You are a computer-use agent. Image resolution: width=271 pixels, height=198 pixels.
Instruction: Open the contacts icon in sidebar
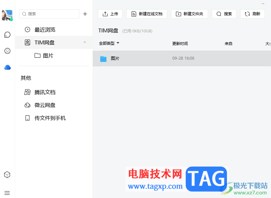[7, 51]
